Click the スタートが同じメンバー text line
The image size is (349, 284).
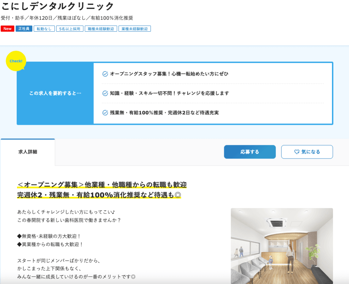[x=59, y=260]
